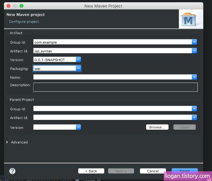Open the 0.0.1-SNAPSHOT version dropdown
The height and width of the screenshot is (181, 212).
tap(78, 59)
